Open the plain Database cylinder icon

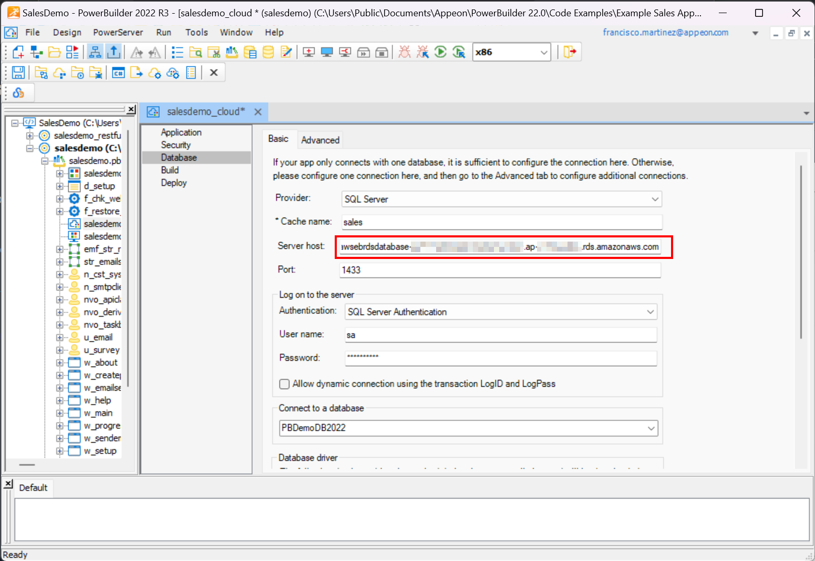coord(268,52)
